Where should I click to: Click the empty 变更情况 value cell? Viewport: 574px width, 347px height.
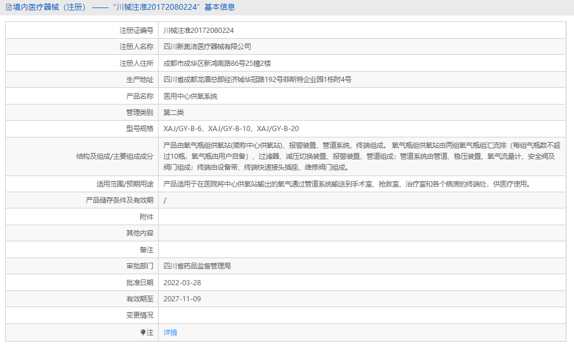click(288, 316)
